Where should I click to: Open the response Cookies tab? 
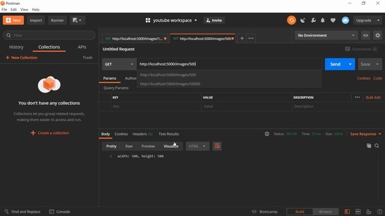[x=121, y=134]
